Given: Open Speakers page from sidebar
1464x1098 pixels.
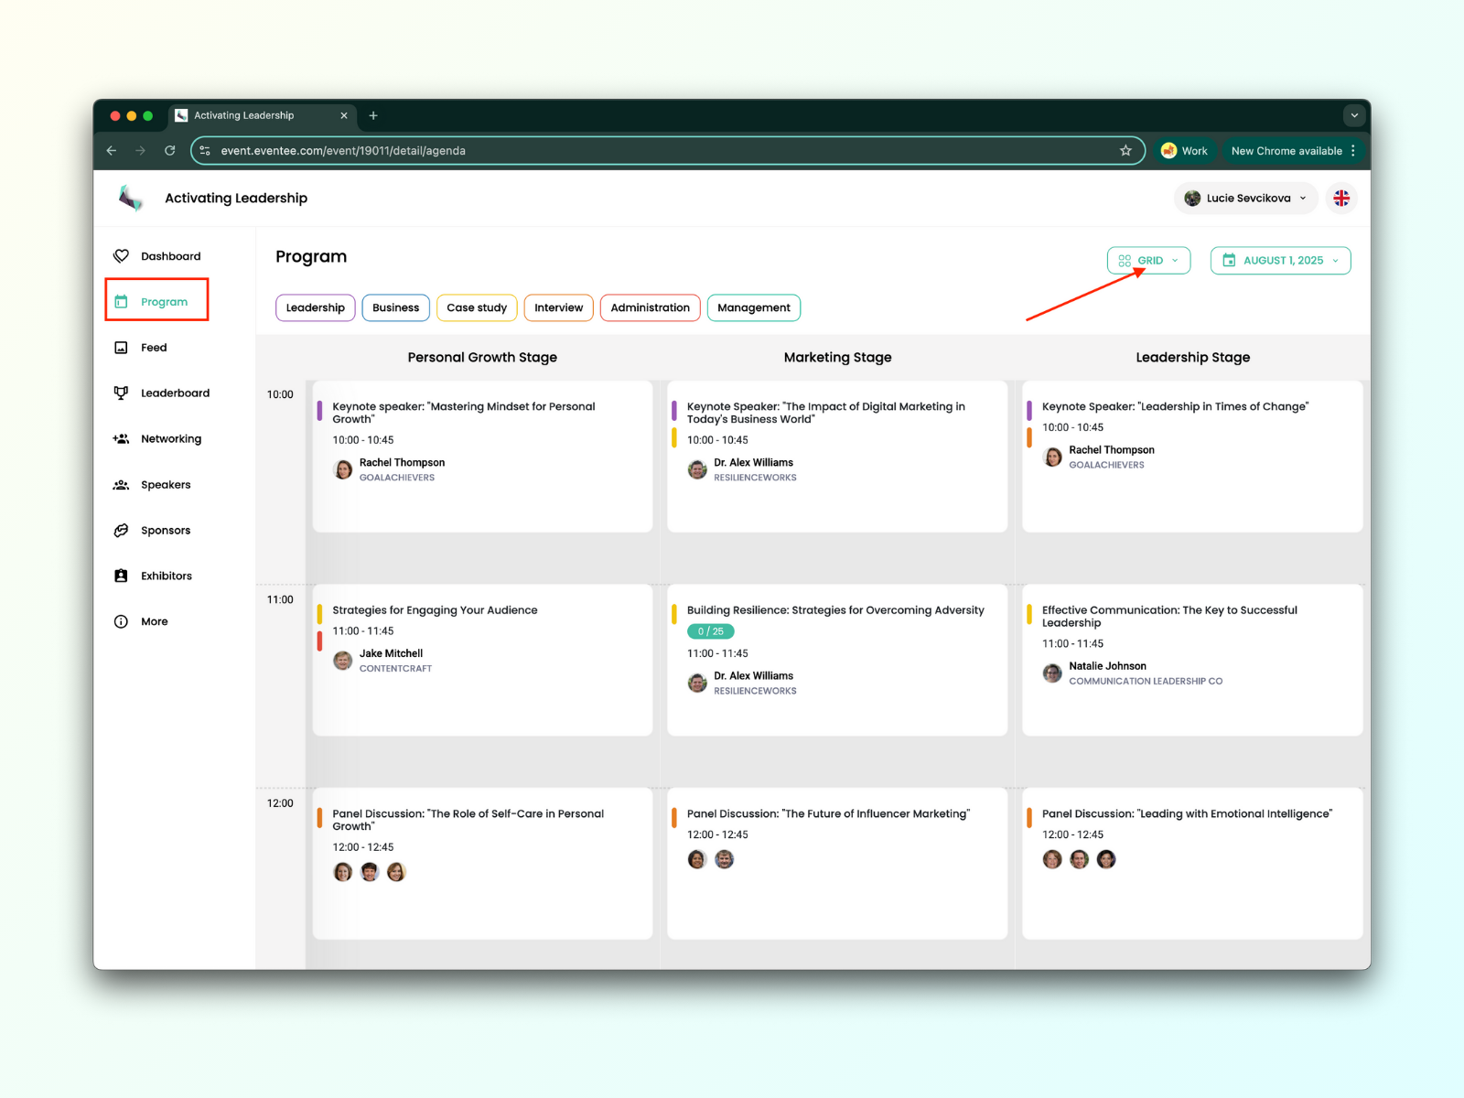Looking at the screenshot, I should pyautogui.click(x=166, y=485).
